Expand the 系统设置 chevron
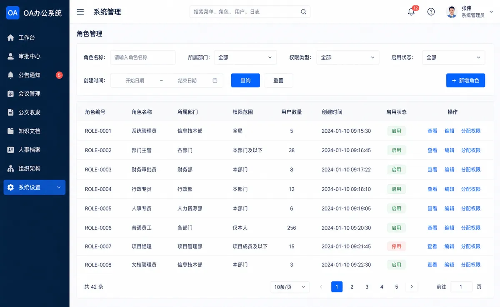Image resolution: width=500 pixels, height=307 pixels. point(59,188)
